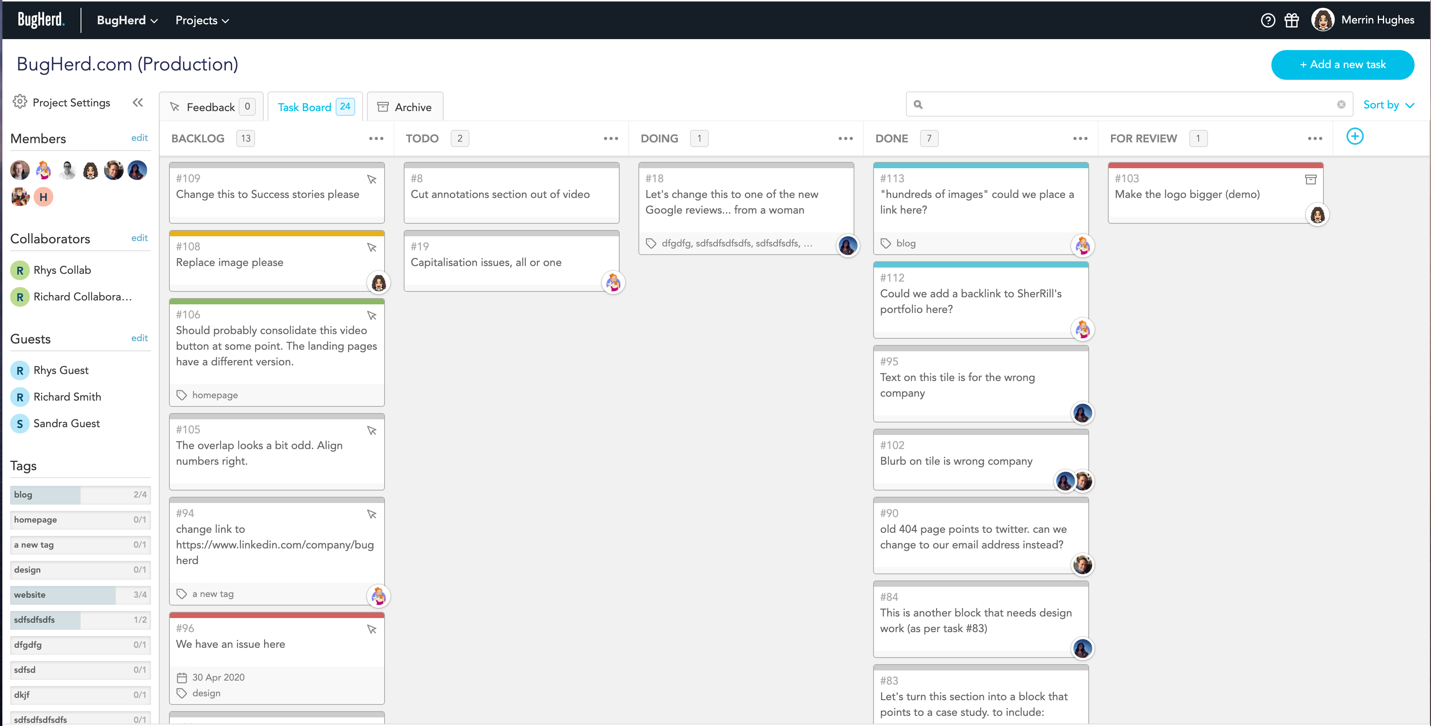1431x726 pixels.
Task: Collapse the sidebar with the double chevron
Action: coord(138,102)
